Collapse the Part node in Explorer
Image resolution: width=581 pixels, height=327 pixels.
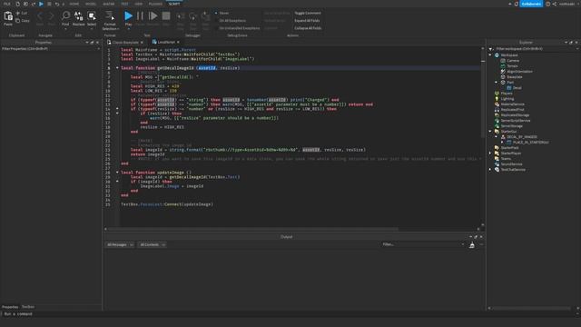tap(497, 83)
